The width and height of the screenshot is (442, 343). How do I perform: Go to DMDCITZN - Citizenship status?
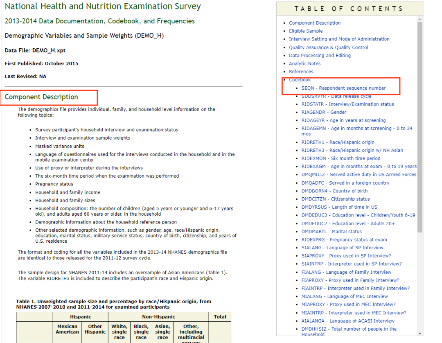336,199
